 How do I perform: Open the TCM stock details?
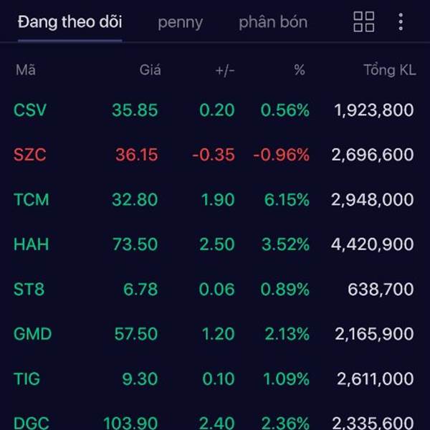[215, 199]
